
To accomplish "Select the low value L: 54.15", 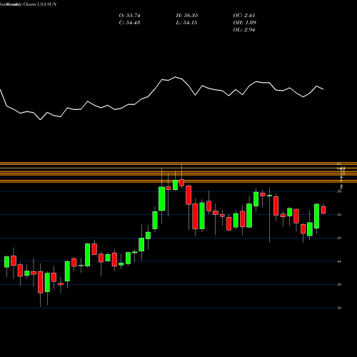I will click(x=186, y=23).
